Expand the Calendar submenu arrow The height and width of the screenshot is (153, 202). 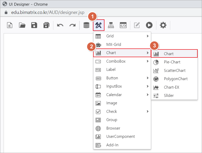tap(148, 95)
